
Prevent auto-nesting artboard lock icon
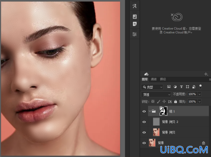[x=170, y=102]
